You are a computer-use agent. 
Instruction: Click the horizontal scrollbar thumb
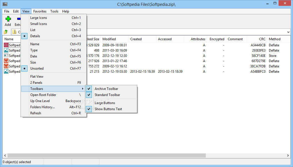(107, 155)
